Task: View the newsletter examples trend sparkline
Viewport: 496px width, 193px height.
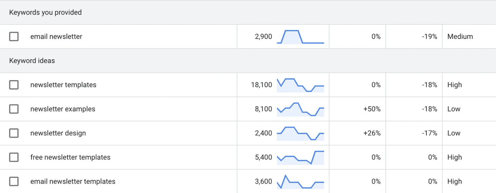Action: coord(300,109)
